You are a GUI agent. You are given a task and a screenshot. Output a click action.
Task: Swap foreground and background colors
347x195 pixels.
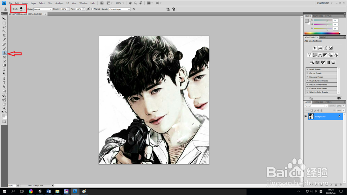pyautogui.click(x=6, y=112)
